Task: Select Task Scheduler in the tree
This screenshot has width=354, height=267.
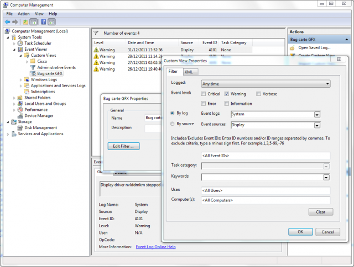Action: point(38,43)
